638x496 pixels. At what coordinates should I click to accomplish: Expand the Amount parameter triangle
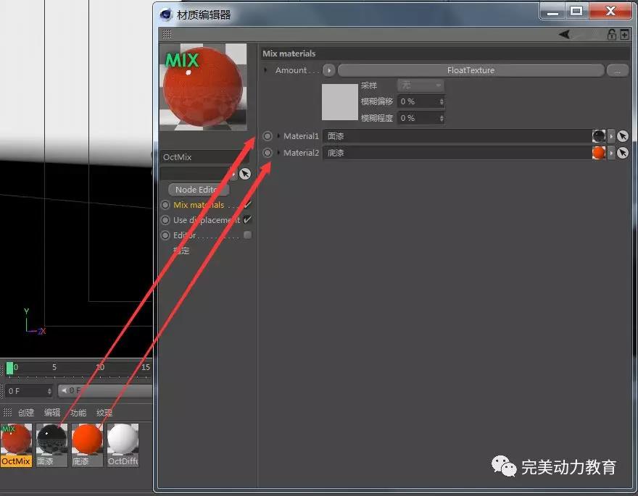point(266,70)
